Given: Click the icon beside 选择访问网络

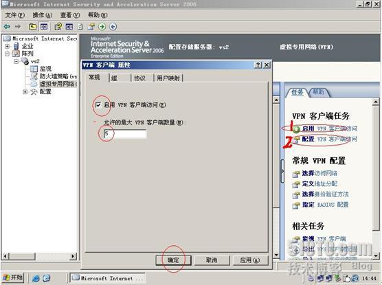Looking at the screenshot, I should tap(295, 174).
